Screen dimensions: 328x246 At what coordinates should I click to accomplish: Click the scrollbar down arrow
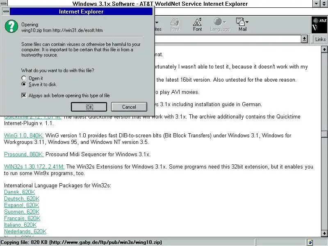click(324, 233)
